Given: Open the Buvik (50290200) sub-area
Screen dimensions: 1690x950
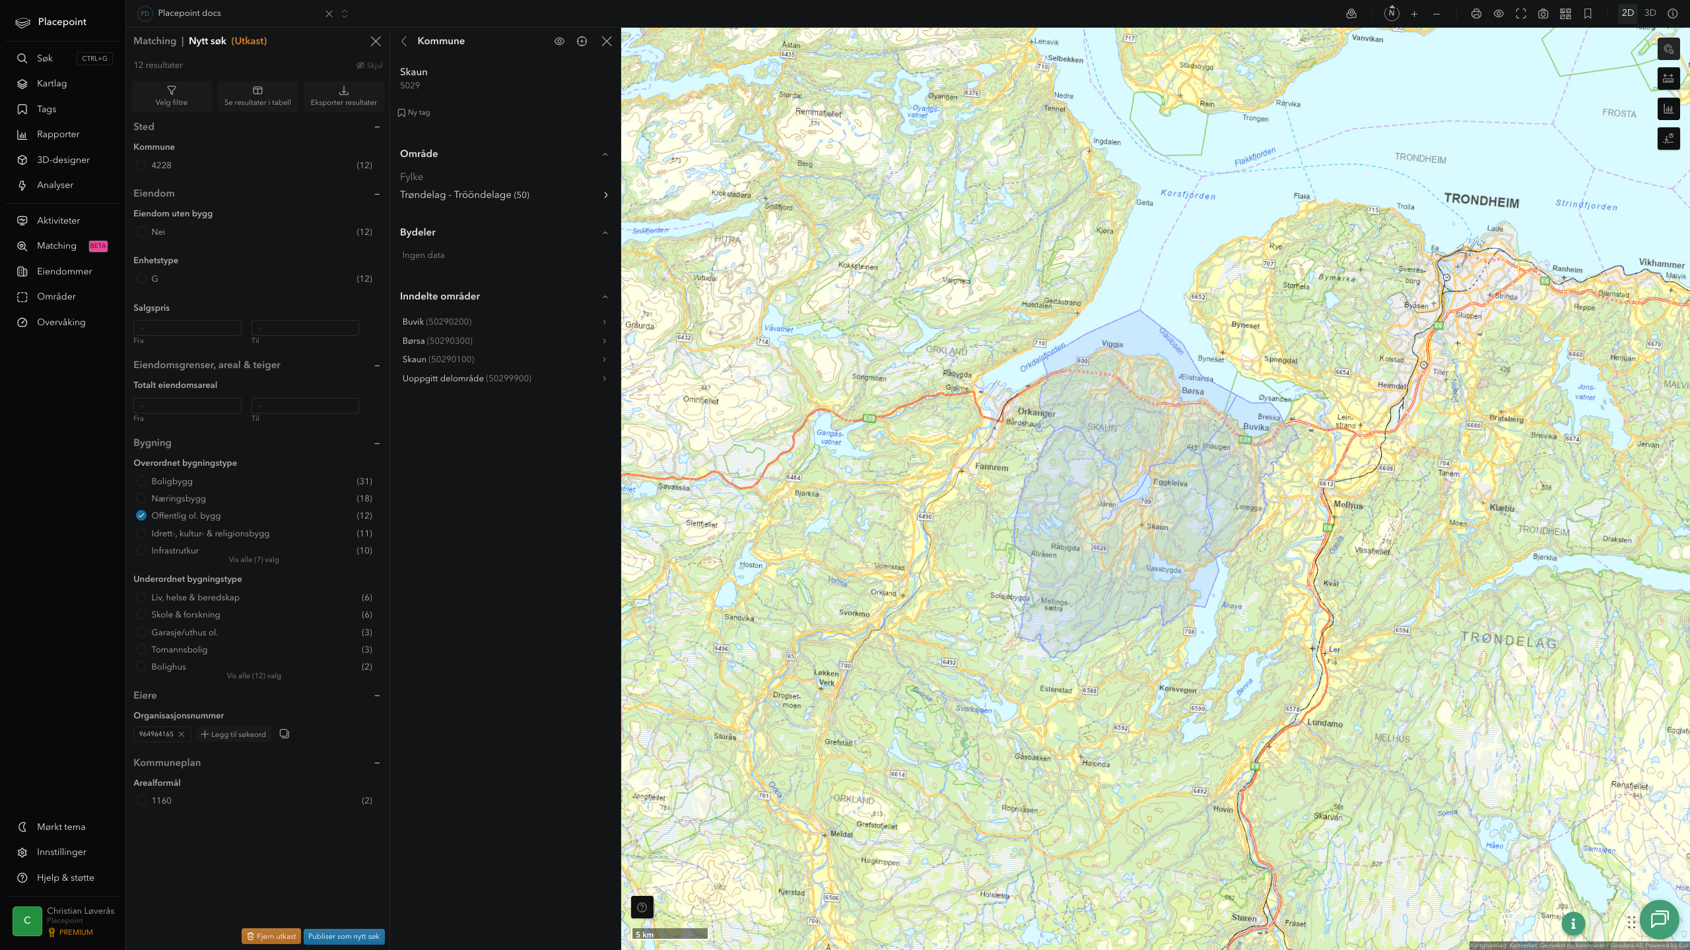Looking at the screenshot, I should 504,322.
